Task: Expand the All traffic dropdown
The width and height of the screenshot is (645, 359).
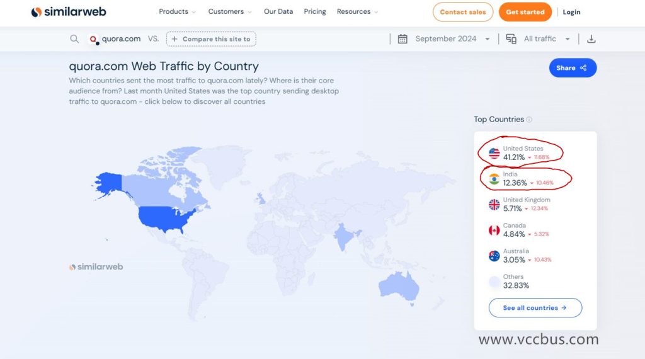Action: click(x=546, y=39)
